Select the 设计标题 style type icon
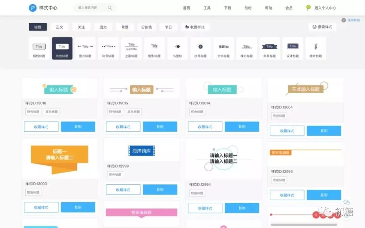This screenshot has width=365, height=228. (293, 48)
